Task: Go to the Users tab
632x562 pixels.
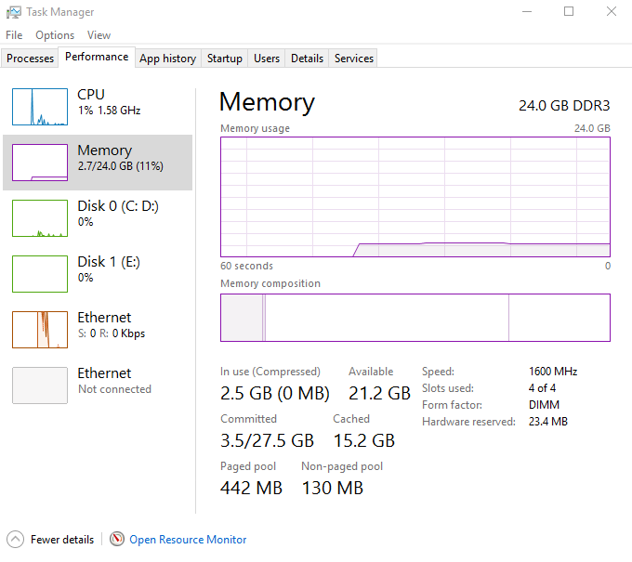Action: pyautogui.click(x=267, y=59)
